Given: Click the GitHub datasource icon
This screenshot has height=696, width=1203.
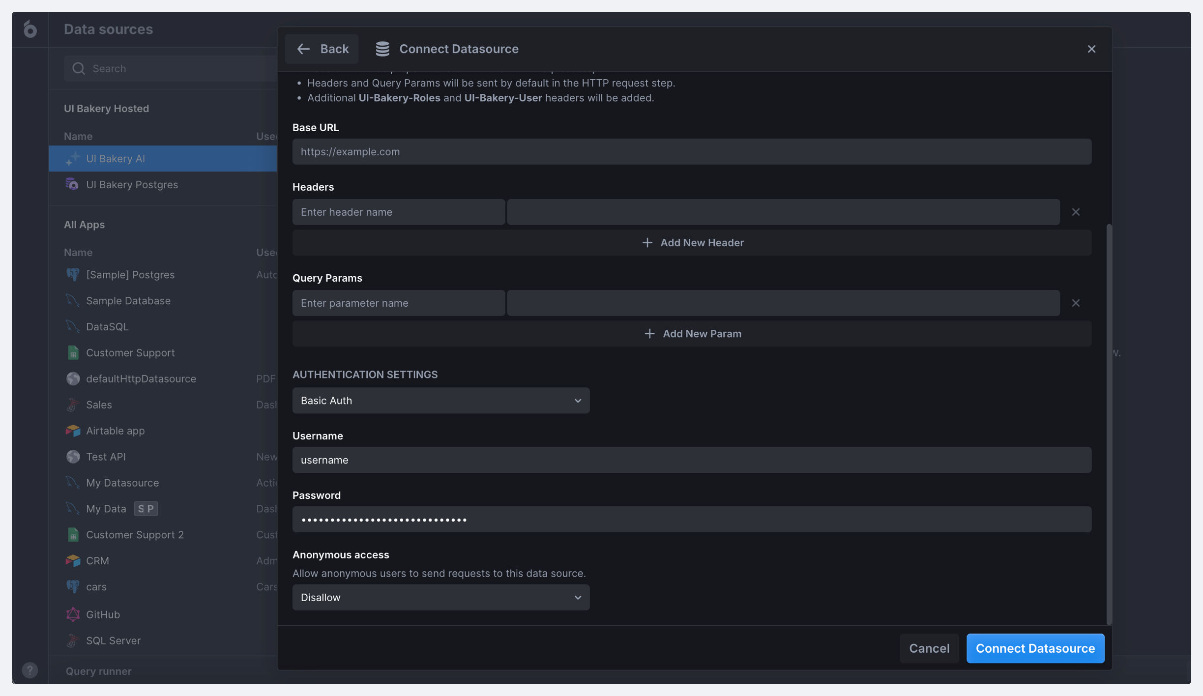Looking at the screenshot, I should (73, 614).
